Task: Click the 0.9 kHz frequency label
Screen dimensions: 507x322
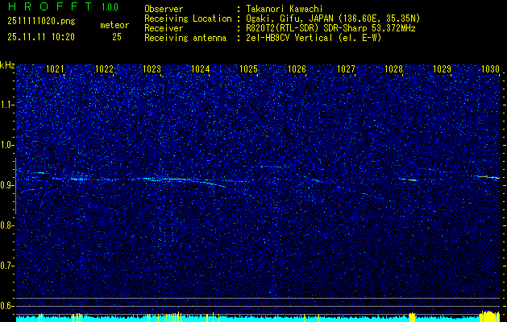Action: tap(6, 185)
